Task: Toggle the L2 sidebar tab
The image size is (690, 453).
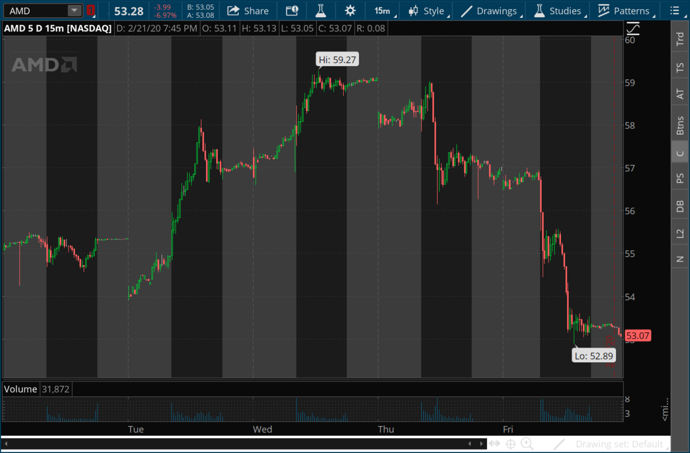Action: tap(680, 233)
